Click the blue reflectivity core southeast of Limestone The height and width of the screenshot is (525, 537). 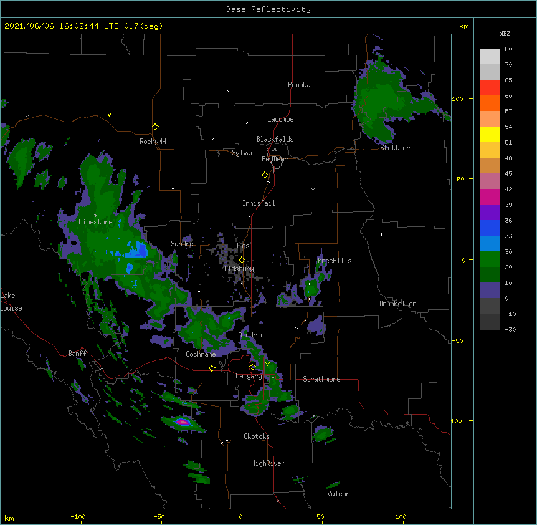138,251
